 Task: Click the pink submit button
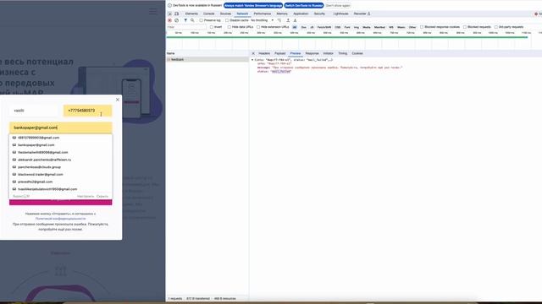(x=61, y=202)
